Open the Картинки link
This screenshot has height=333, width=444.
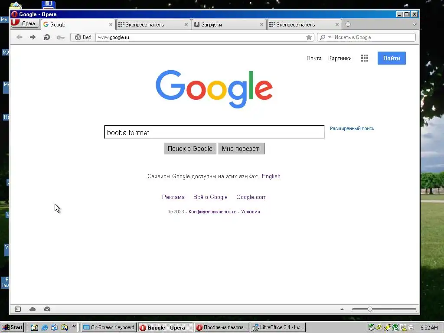pos(340,59)
